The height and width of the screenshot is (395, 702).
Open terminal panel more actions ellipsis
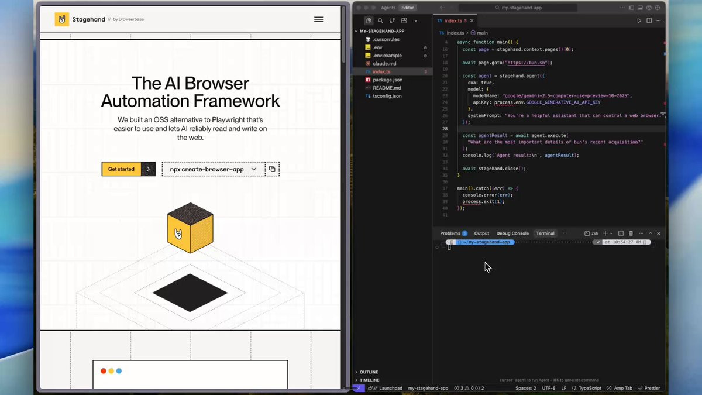coord(641,233)
